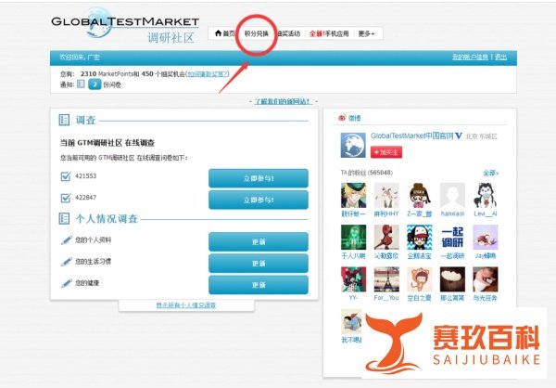The width and height of the screenshot is (556, 388).
Task: Open the 全部» all followers link
Action: [x=491, y=173]
